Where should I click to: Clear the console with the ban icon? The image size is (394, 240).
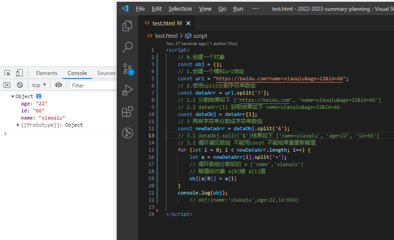[x=20, y=85]
